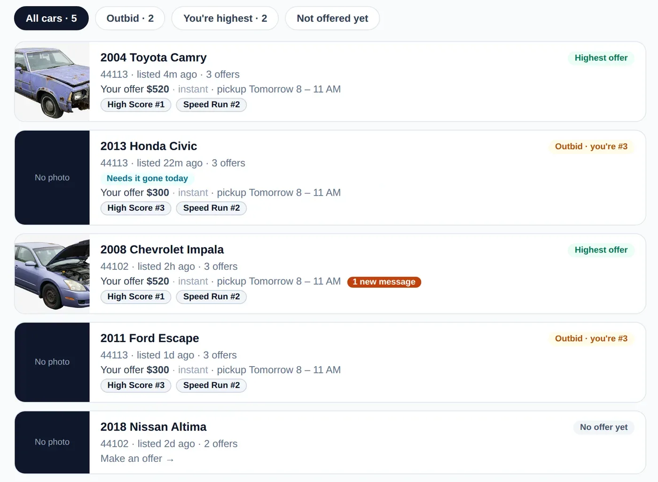Open the 2013 Honda Civic listing title
This screenshot has width=658, height=482.
149,146
